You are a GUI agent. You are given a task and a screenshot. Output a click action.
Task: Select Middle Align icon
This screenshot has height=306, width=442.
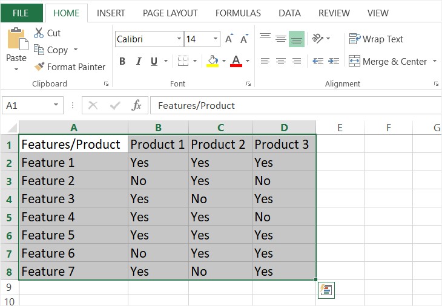click(x=281, y=39)
